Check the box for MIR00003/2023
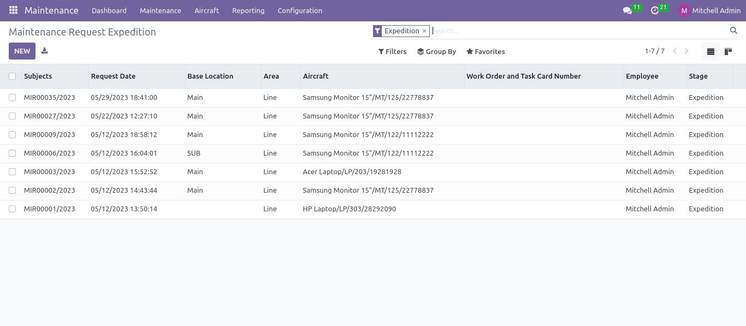This screenshot has height=326, width=746. [x=12, y=171]
